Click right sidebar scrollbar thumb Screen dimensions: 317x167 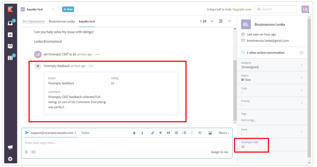tap(309, 88)
